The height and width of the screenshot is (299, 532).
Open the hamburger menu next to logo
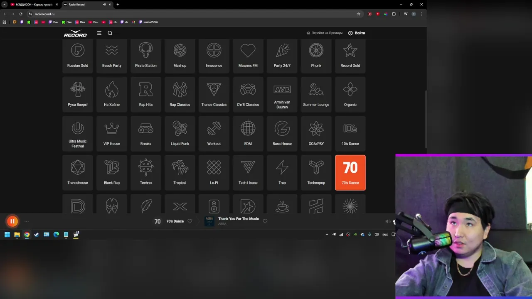99,33
